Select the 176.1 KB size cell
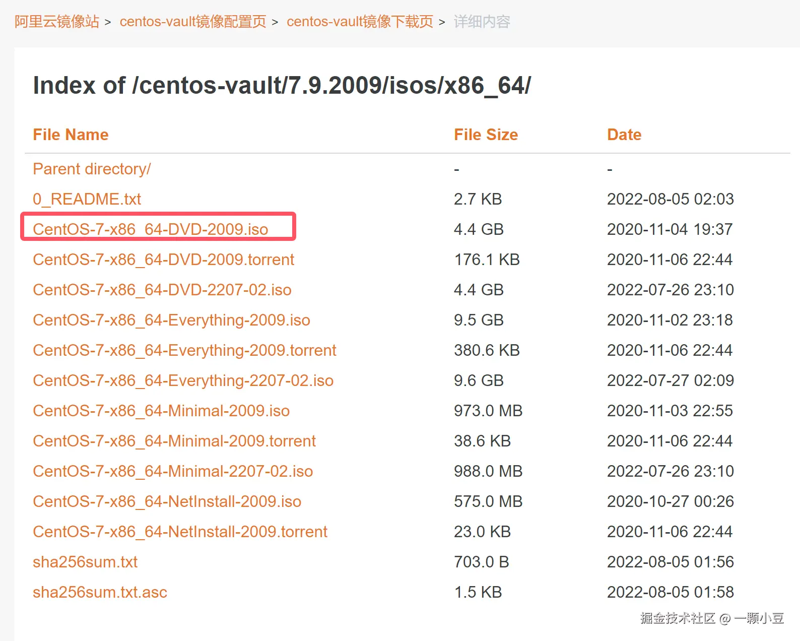This screenshot has height=641, width=800. pyautogui.click(x=487, y=260)
